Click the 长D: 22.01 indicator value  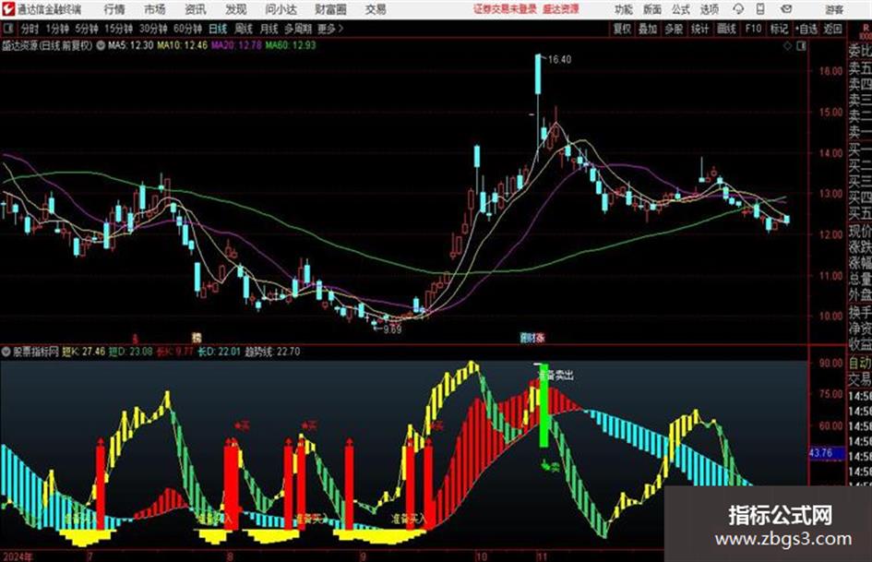click(x=219, y=352)
